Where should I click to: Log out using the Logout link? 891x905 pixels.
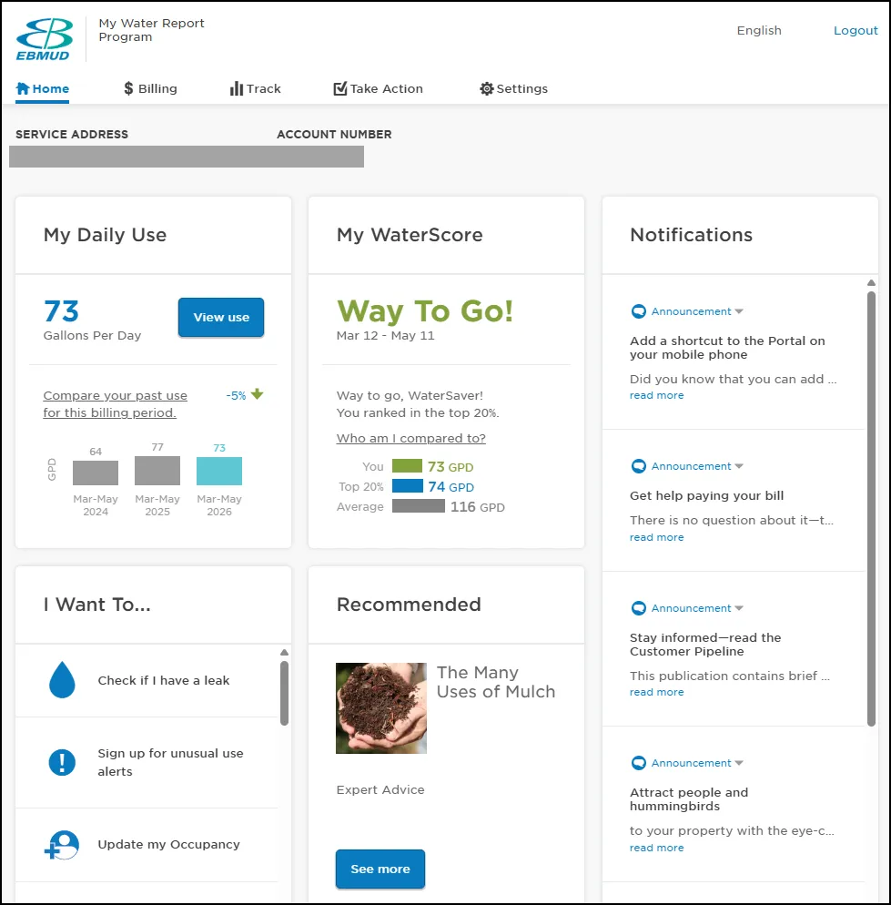[856, 31]
